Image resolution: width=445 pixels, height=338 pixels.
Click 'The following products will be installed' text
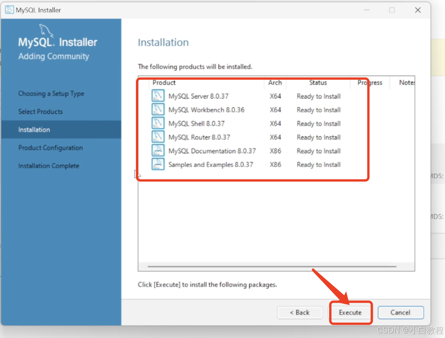(195, 67)
